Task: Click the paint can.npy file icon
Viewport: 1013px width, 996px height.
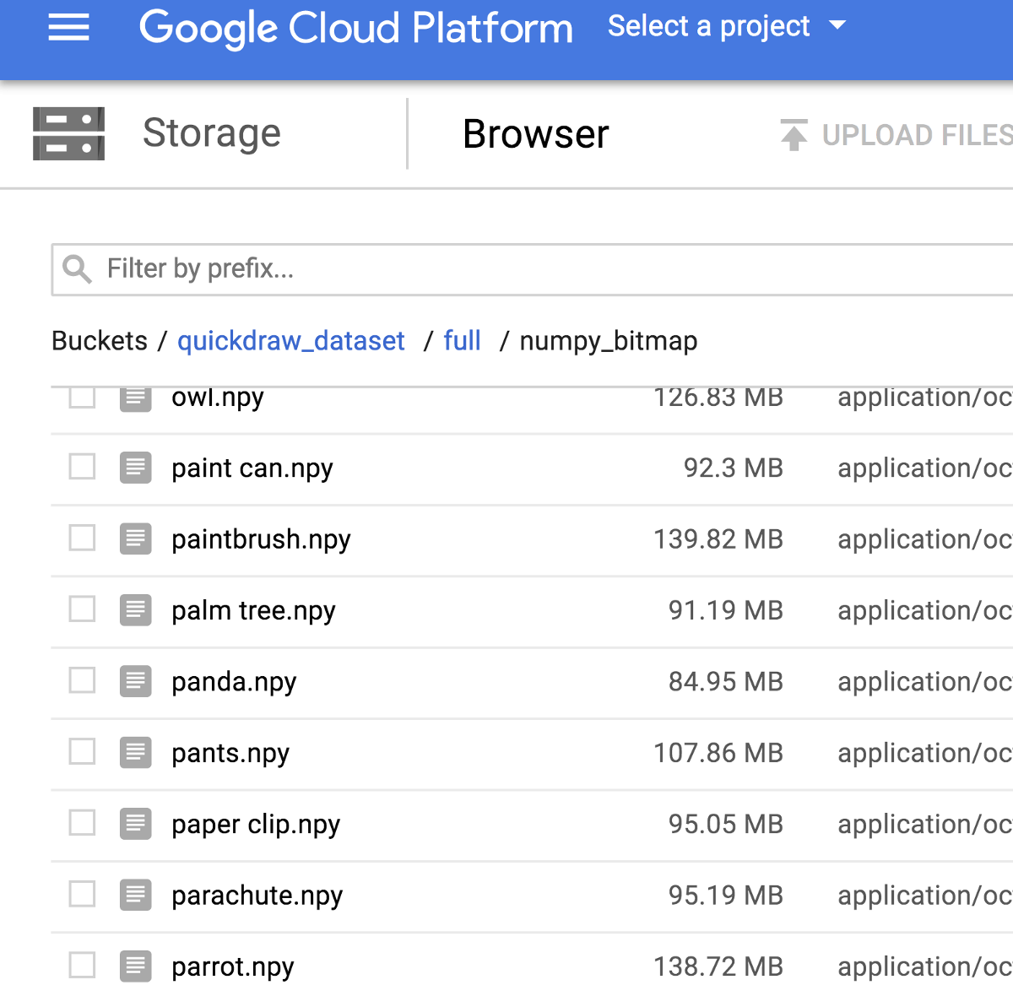Action: coord(135,468)
